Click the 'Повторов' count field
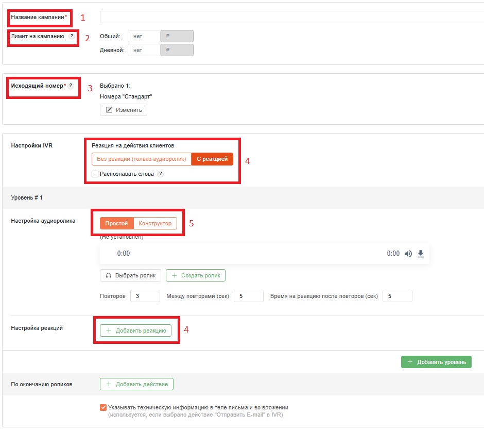 pos(145,296)
